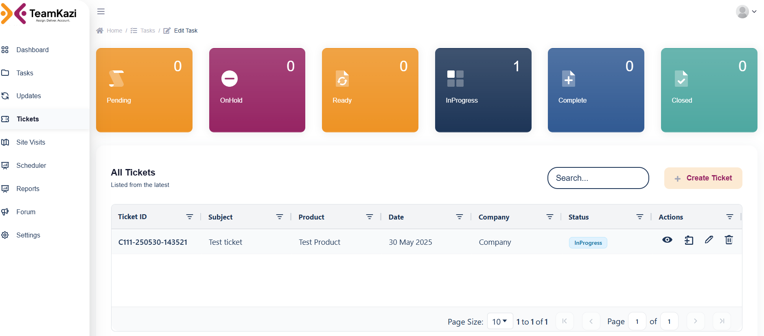Viewport: 764px width, 336px height.
Task: Click the Updates refresh icon
Action: click(x=5, y=96)
